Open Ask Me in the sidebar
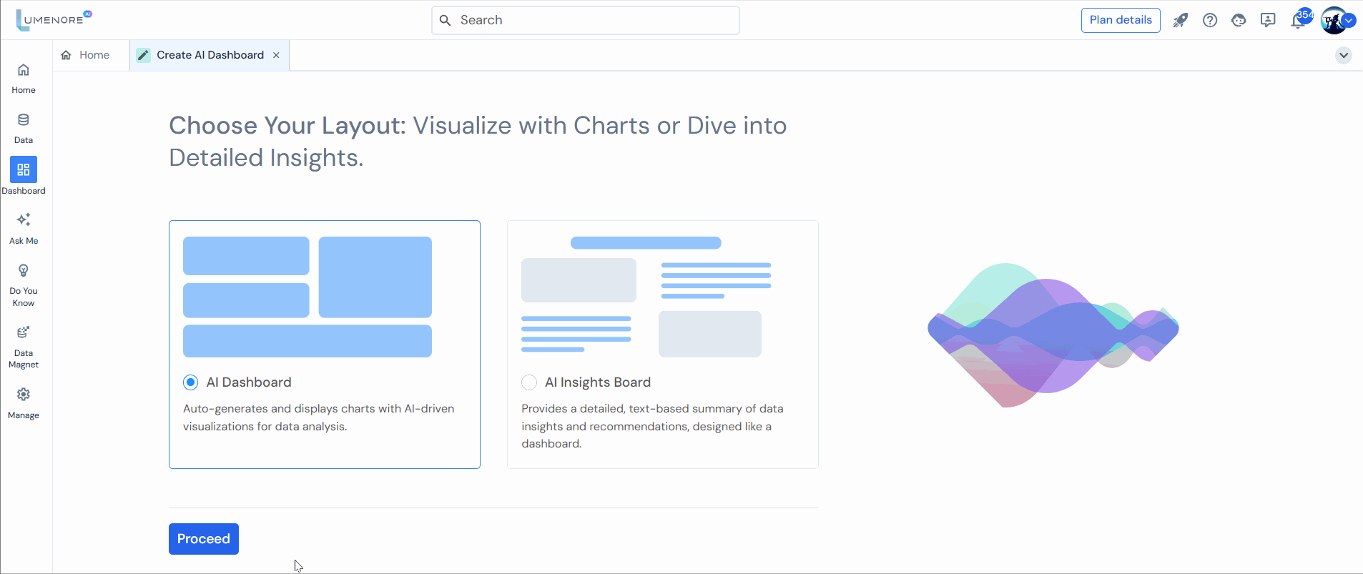 coord(24,227)
